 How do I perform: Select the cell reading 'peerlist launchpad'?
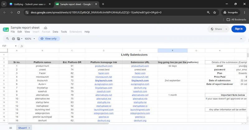(x=42, y=117)
